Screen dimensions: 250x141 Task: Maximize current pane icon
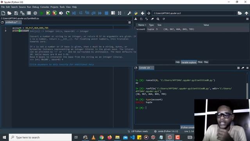coord(113,13)
